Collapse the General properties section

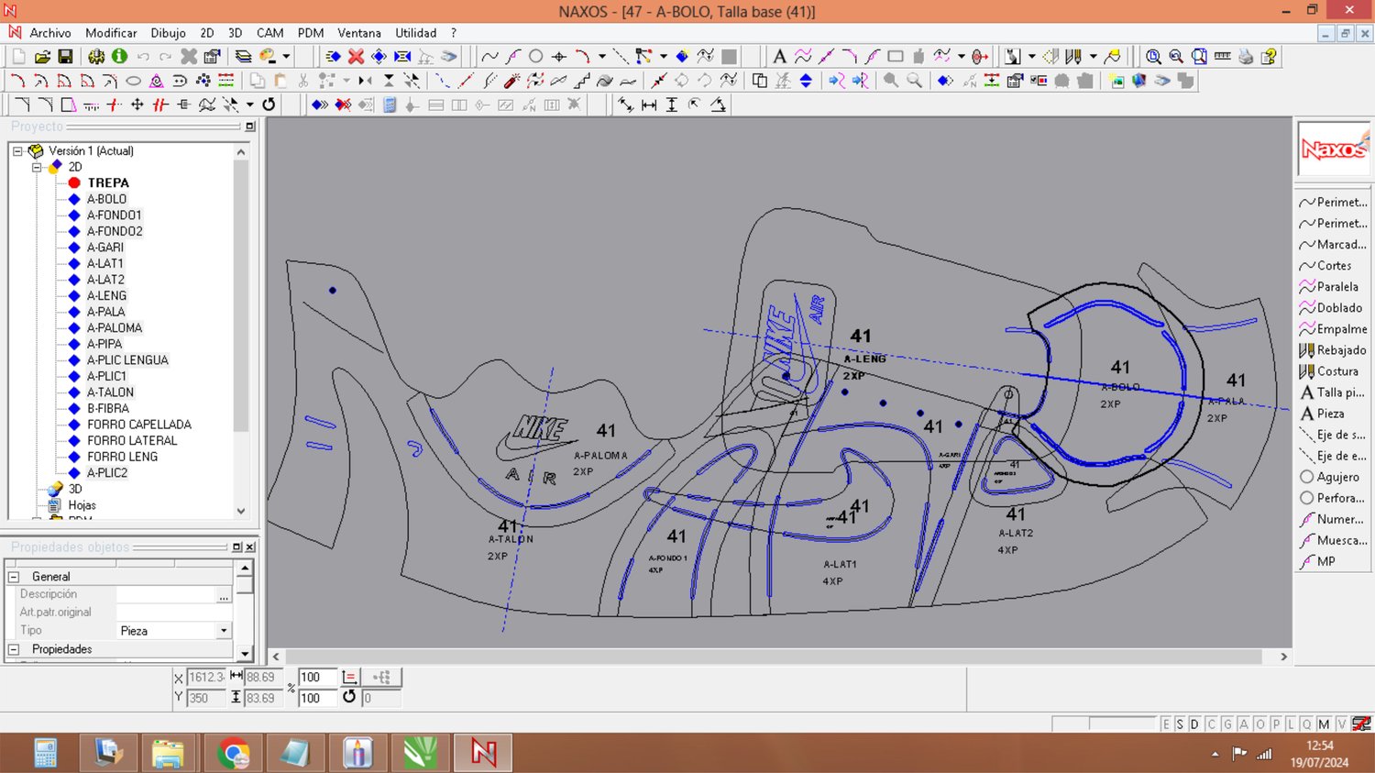pyautogui.click(x=14, y=577)
